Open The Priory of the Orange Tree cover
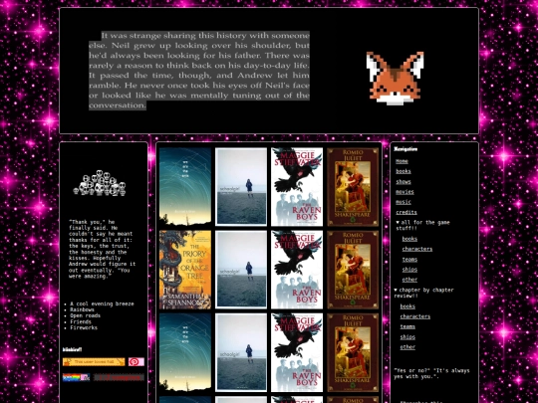This screenshot has width=538, height=403. point(185,270)
